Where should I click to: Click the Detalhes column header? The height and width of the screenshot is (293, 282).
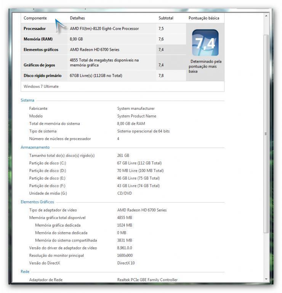click(77, 18)
